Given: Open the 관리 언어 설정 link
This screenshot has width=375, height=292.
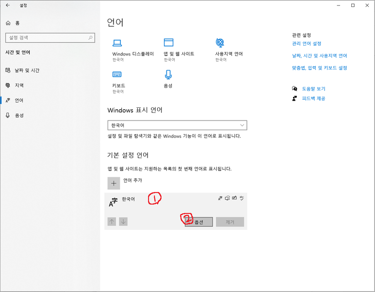Looking at the screenshot, I should click(307, 44).
